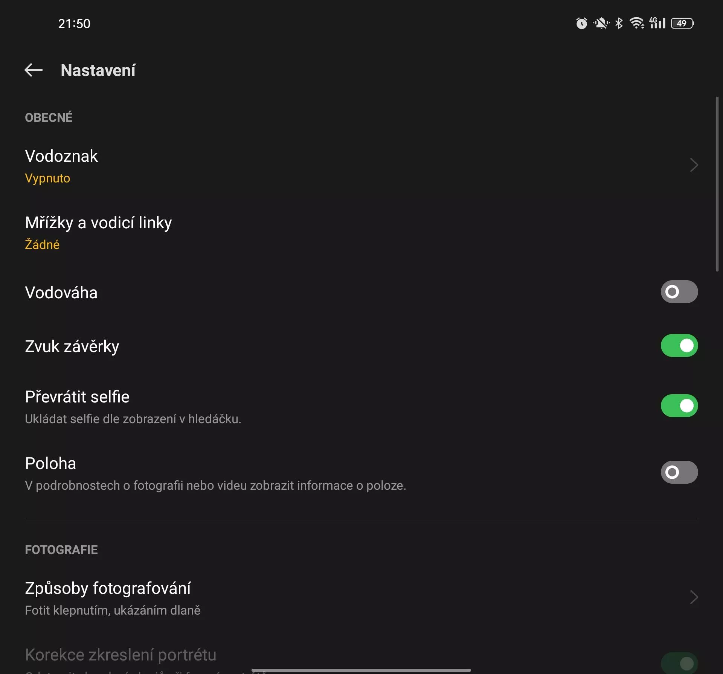Tap the Wi-Fi status icon
The image size is (723, 674).
(x=637, y=23)
